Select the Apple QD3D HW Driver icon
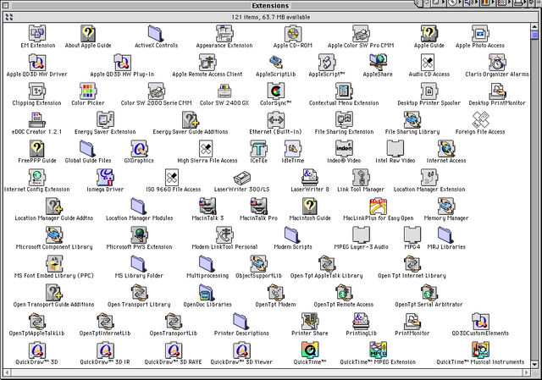This screenshot has height=380, width=542. pos(37,62)
